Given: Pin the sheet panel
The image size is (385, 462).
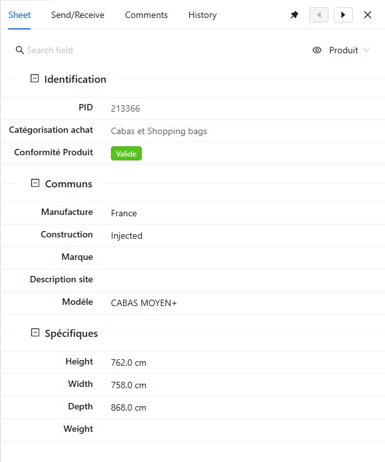Looking at the screenshot, I should [x=295, y=15].
